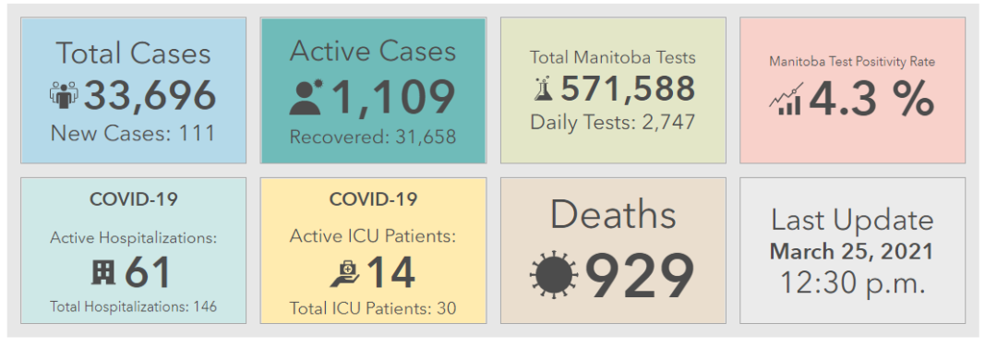Click the virus icon beside 929 deaths
This screenshot has height=348, width=997.
coord(554,275)
